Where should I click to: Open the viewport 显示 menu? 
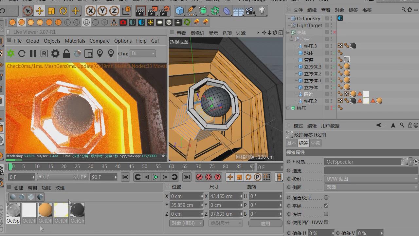(213, 33)
